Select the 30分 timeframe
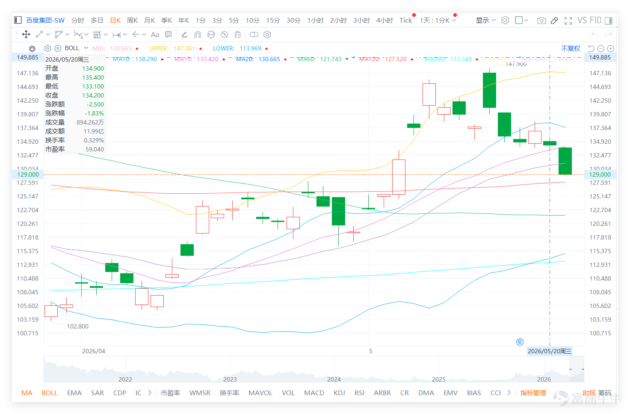 tap(293, 20)
